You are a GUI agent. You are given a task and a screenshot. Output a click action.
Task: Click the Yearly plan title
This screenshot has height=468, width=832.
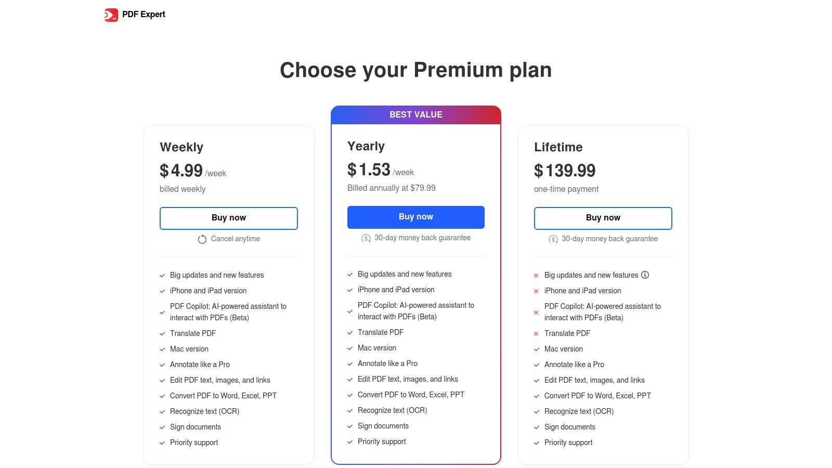tap(366, 146)
